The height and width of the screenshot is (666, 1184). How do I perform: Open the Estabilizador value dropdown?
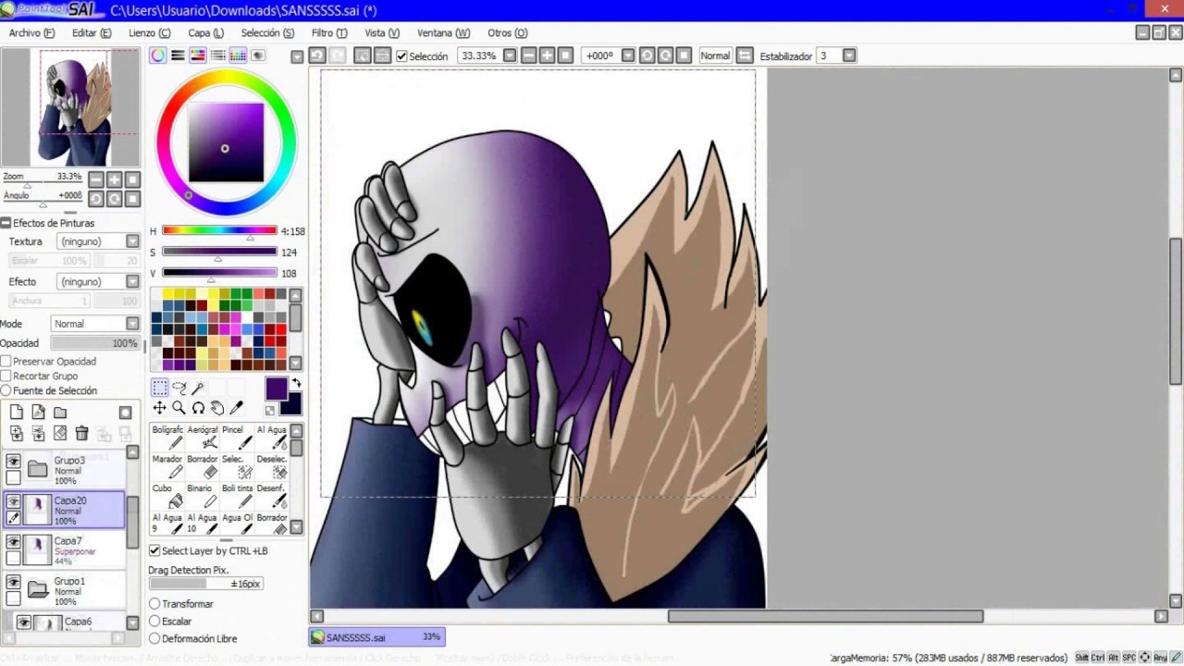tap(849, 55)
